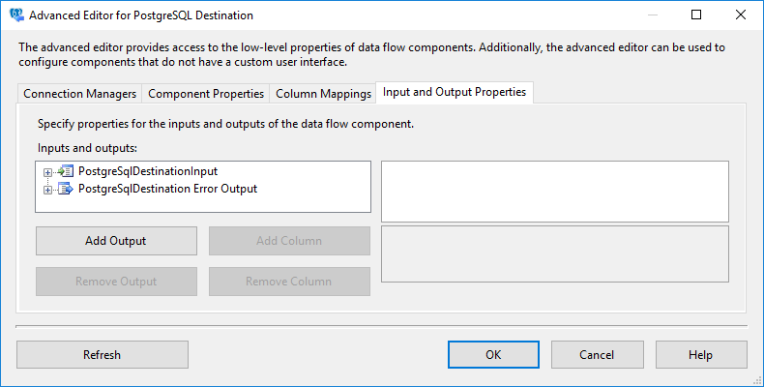Click the Remove Column button
The height and width of the screenshot is (387, 764).
point(289,282)
